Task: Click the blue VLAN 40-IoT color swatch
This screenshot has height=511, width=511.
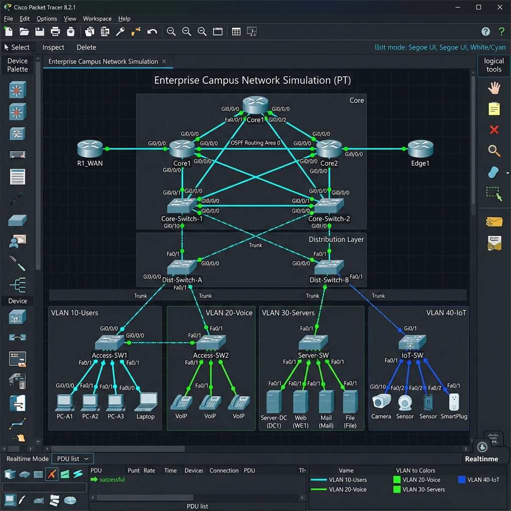Action: pyautogui.click(x=462, y=480)
